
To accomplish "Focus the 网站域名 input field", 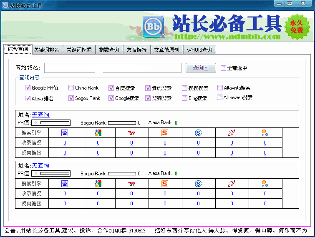I will [113, 68].
